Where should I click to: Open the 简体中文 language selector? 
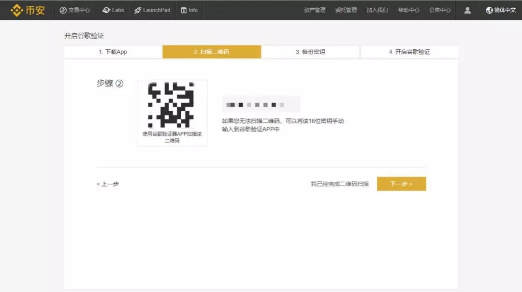click(x=501, y=10)
